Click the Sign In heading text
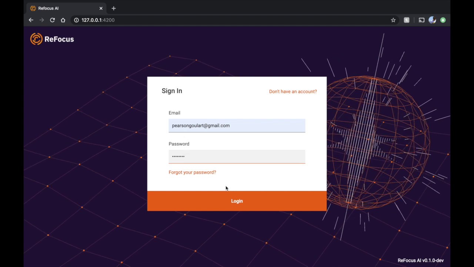This screenshot has width=474, height=267. pyautogui.click(x=172, y=91)
